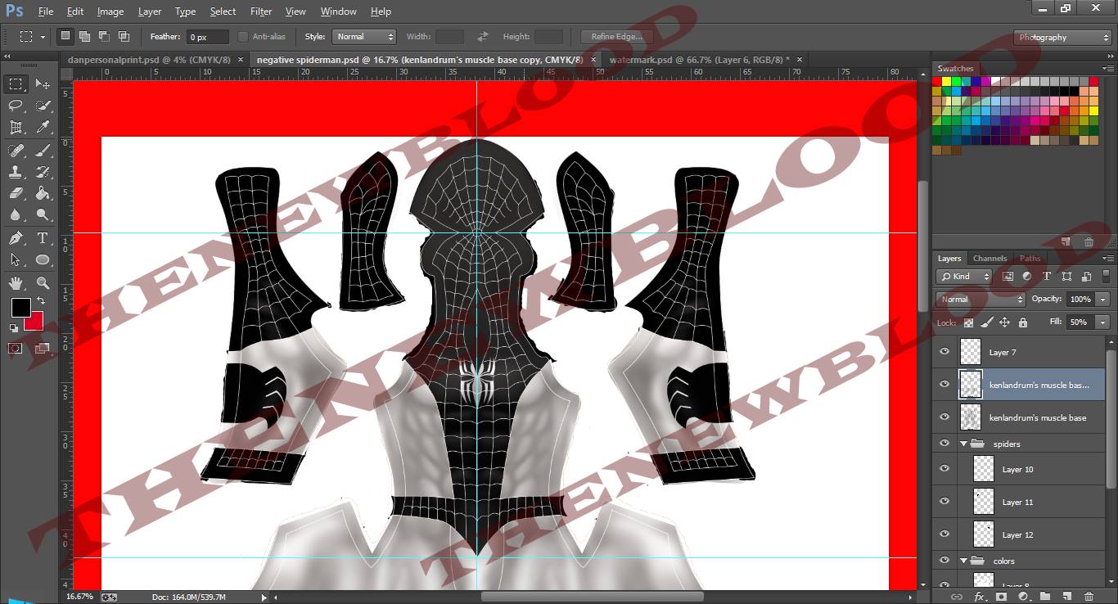
Task: Hide the spiders group
Action: coord(944,444)
